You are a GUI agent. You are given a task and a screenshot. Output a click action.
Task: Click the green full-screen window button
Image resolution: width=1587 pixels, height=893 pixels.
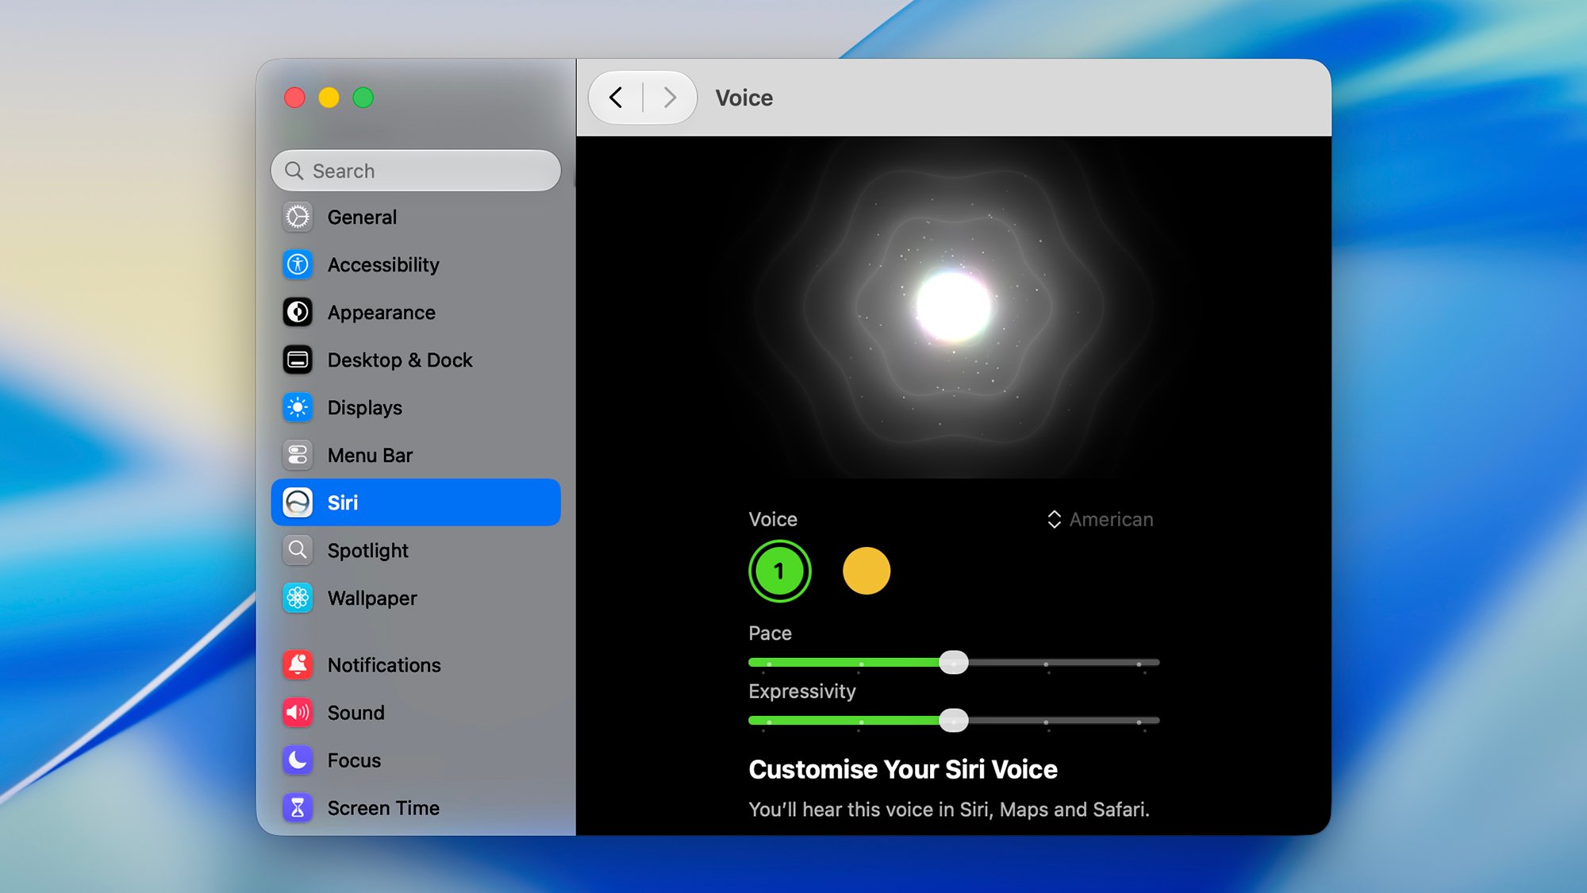pos(363,98)
